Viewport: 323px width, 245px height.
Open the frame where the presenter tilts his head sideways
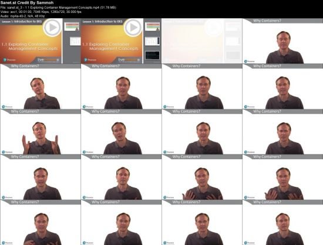click(x=41, y=86)
